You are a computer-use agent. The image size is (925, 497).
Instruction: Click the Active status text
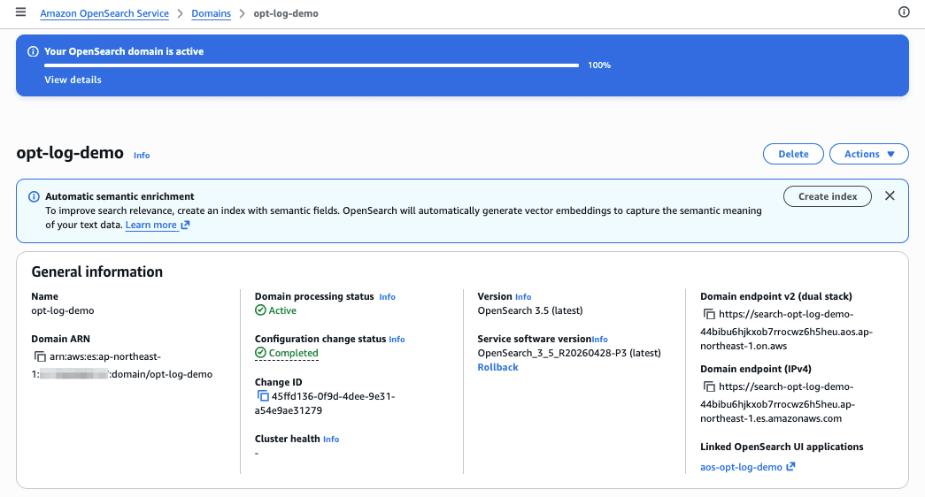click(x=282, y=310)
